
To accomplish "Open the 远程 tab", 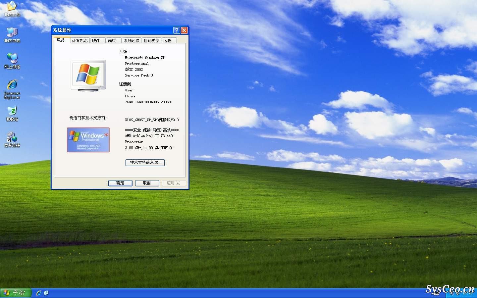I will pos(169,40).
